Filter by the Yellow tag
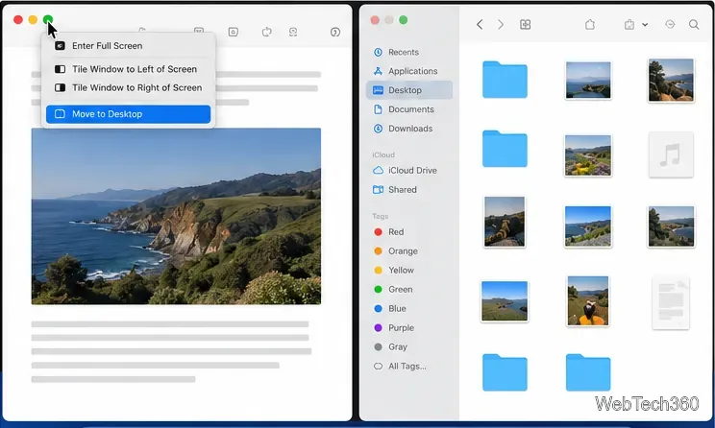Image resolution: width=715 pixels, height=428 pixels. [x=409, y=270]
